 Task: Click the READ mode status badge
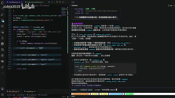[95, 94]
